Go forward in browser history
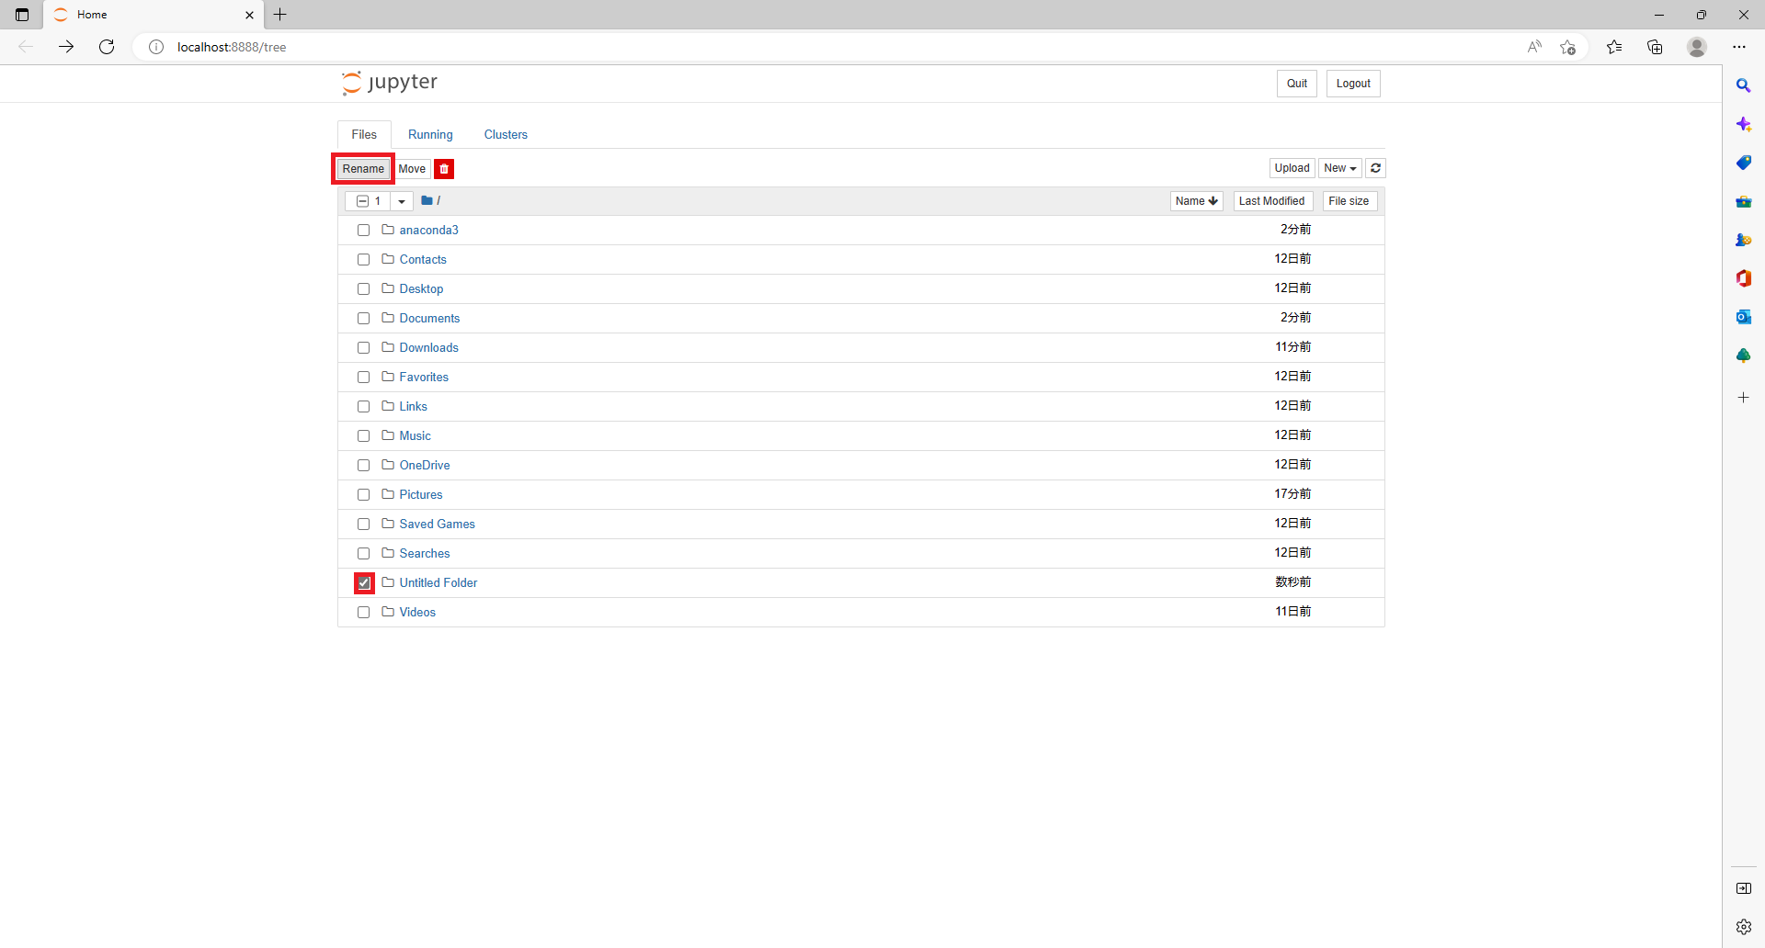Screen dimensions: 1765x948 [x=66, y=47]
